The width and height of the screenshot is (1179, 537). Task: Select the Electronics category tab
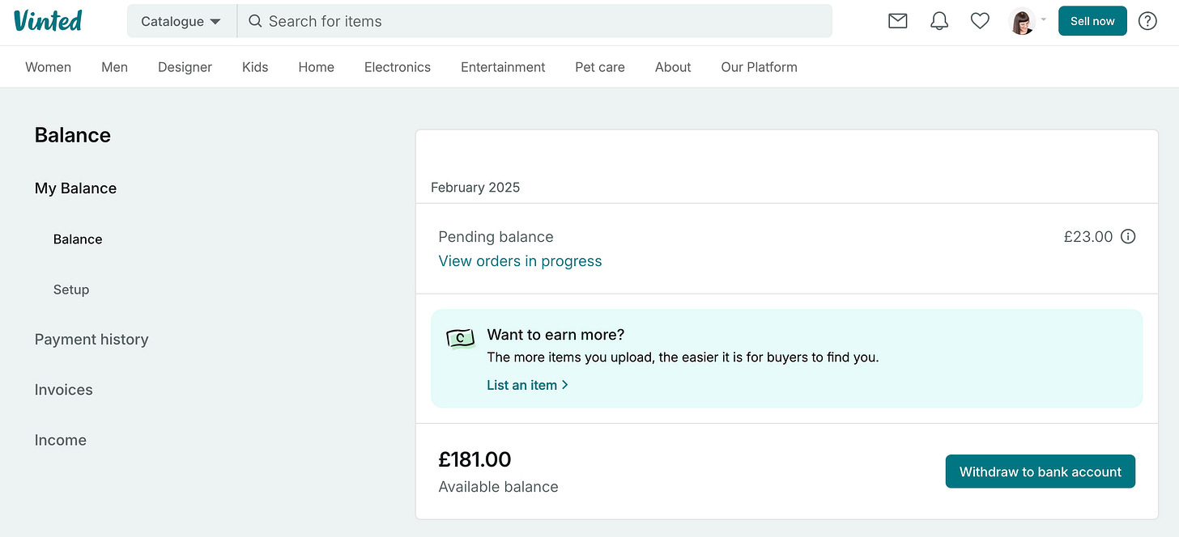398,67
